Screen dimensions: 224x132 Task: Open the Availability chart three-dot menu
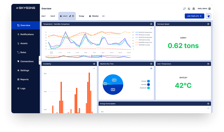click(x=94, y=68)
